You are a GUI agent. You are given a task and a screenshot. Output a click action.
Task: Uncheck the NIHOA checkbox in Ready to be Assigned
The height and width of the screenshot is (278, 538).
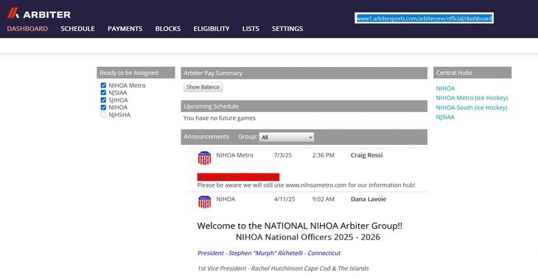[x=103, y=107]
